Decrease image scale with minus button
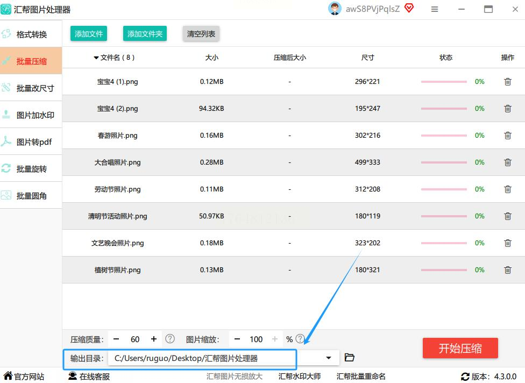Image resolution: width=525 pixels, height=383 pixels. pyautogui.click(x=237, y=339)
